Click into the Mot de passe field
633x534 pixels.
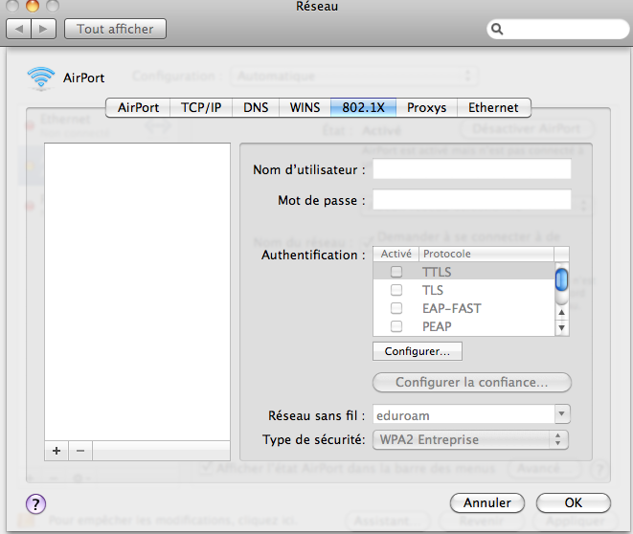[x=471, y=200]
